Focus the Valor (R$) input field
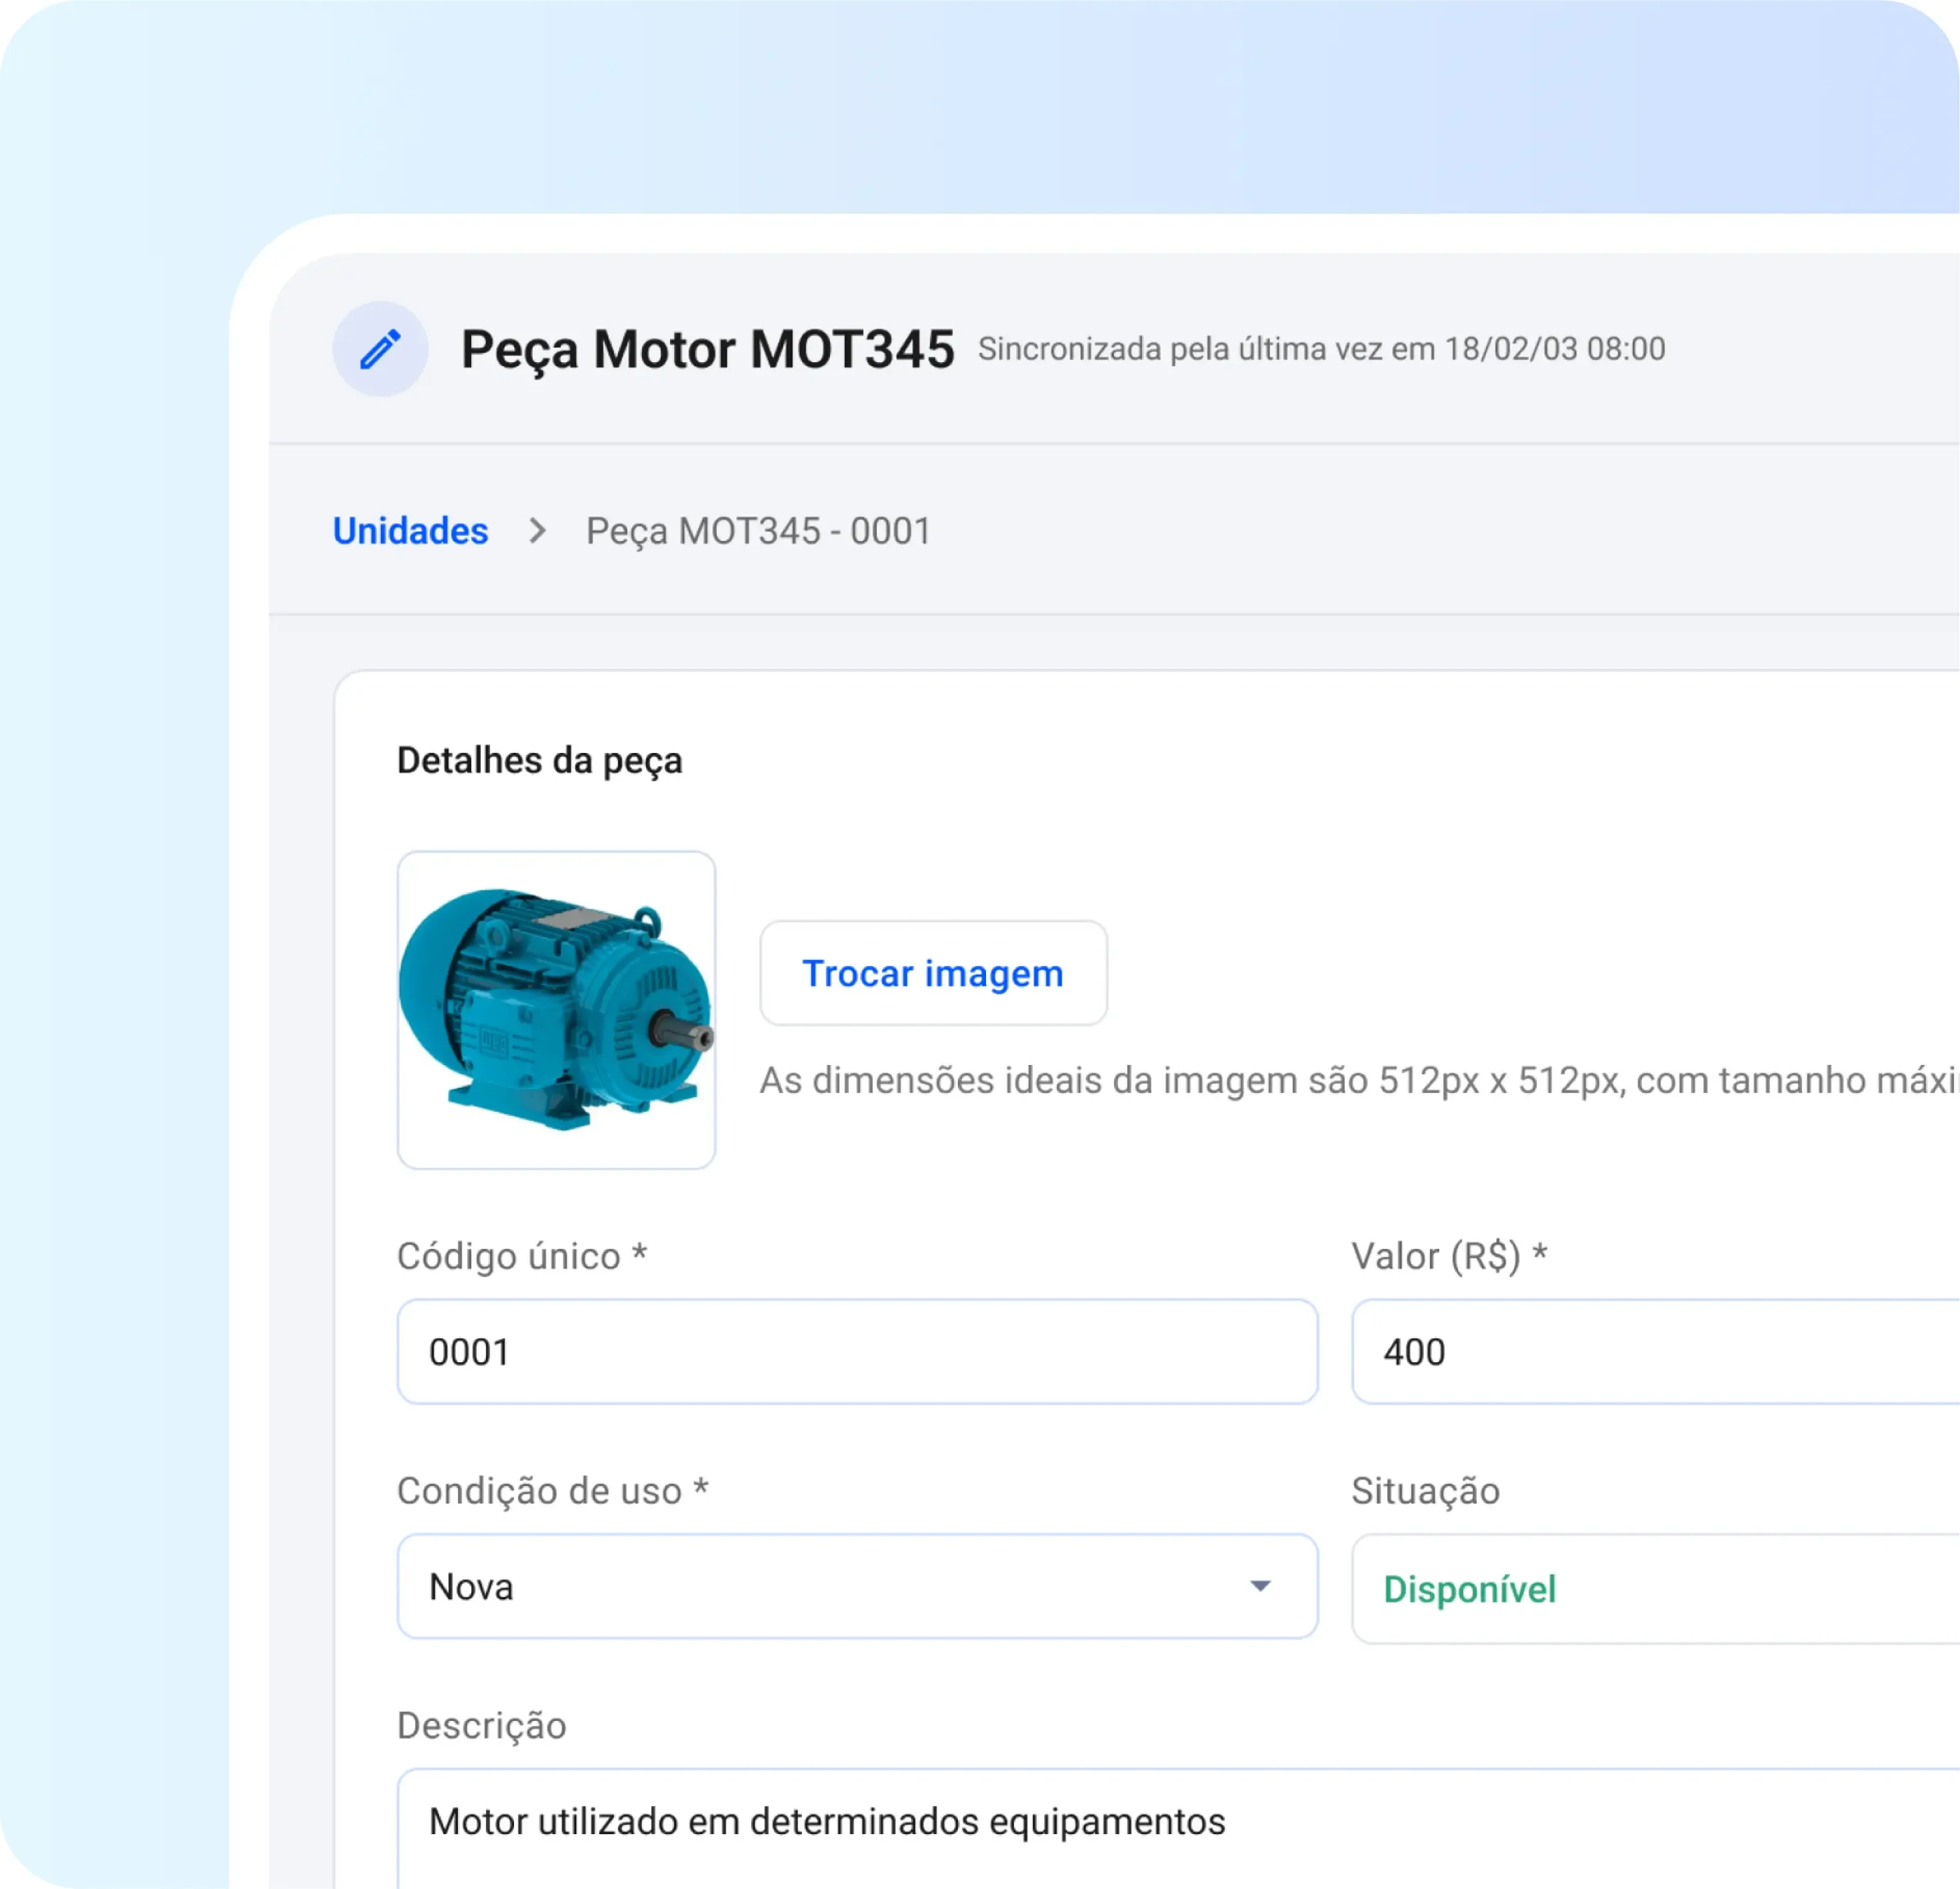This screenshot has height=1889, width=1960. [1655, 1352]
